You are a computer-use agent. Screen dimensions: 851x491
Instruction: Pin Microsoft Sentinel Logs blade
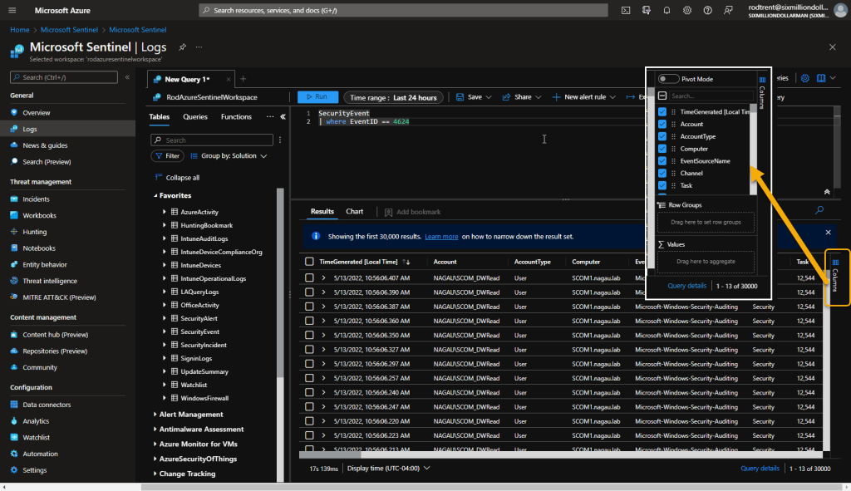tap(182, 47)
